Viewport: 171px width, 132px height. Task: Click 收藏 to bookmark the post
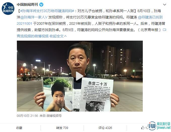(x=19, y=128)
